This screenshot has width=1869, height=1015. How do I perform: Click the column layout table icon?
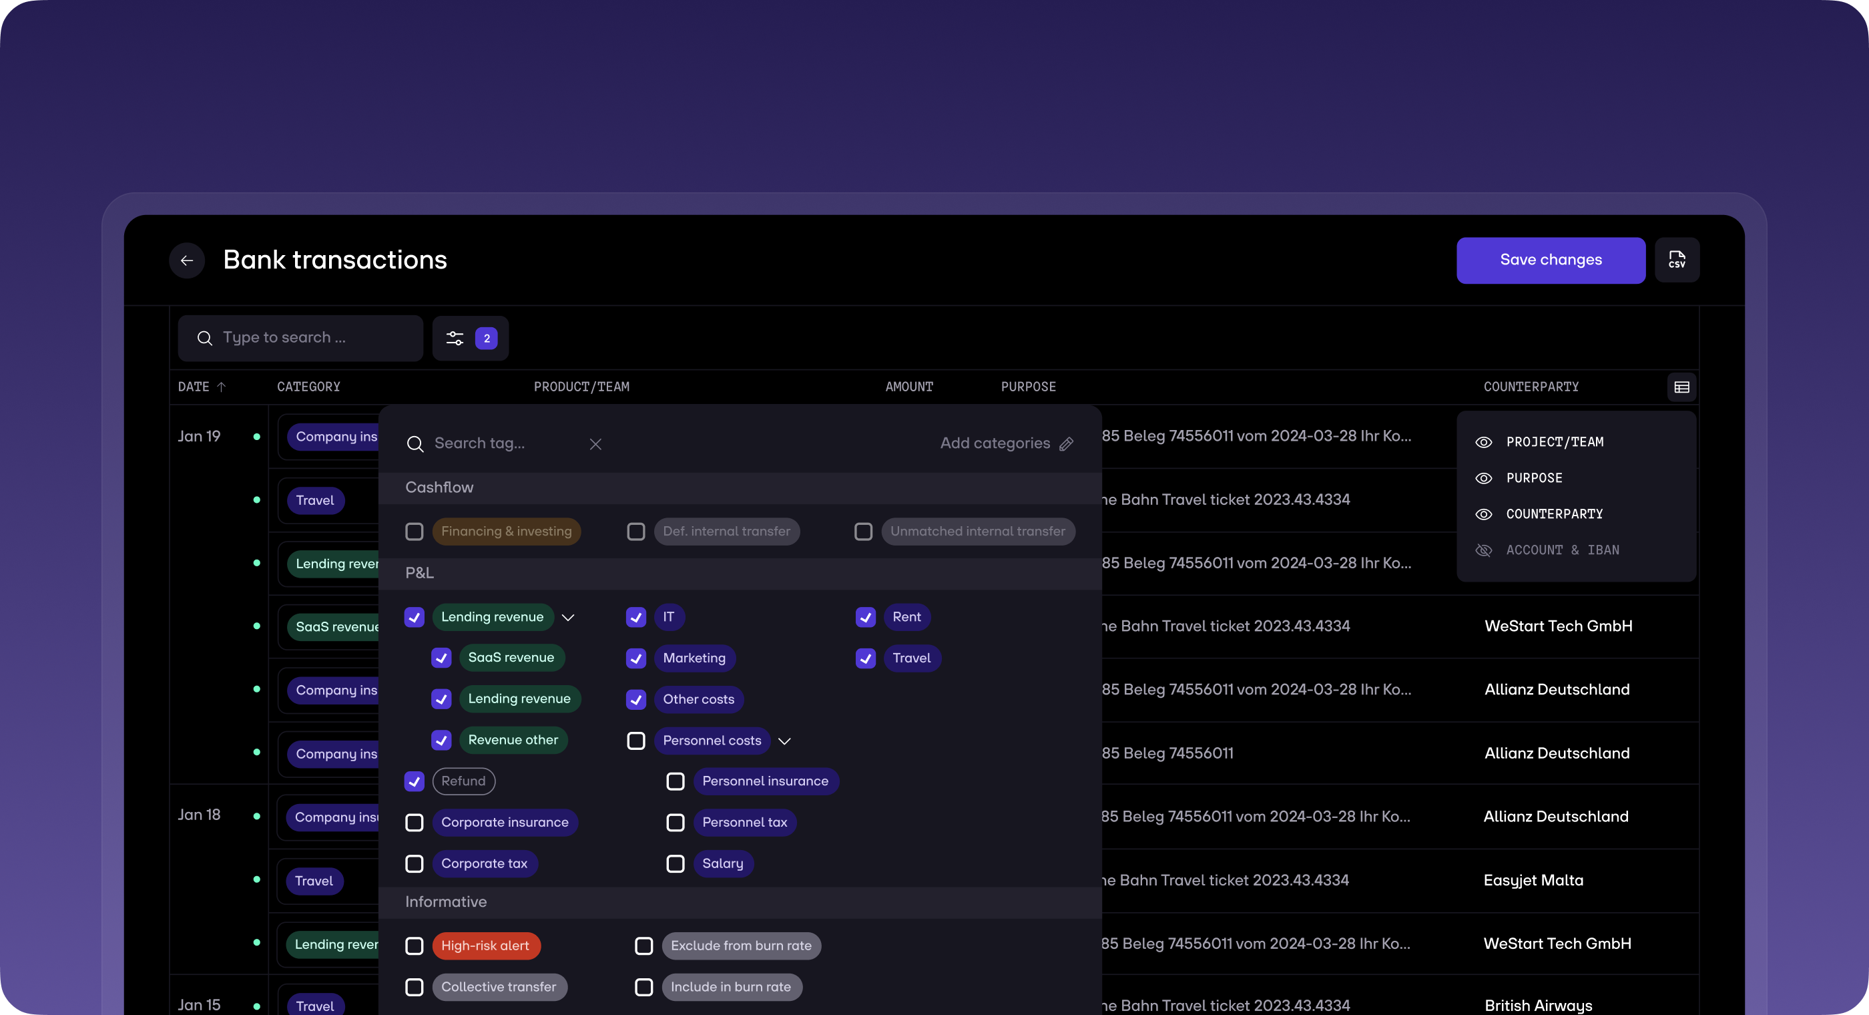(x=1682, y=387)
